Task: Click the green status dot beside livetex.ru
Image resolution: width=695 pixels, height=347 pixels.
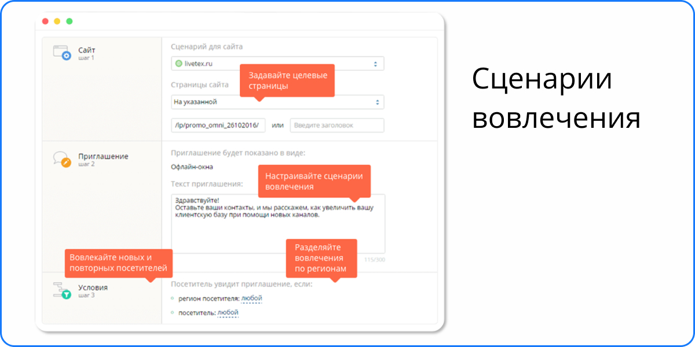Action: [x=178, y=64]
